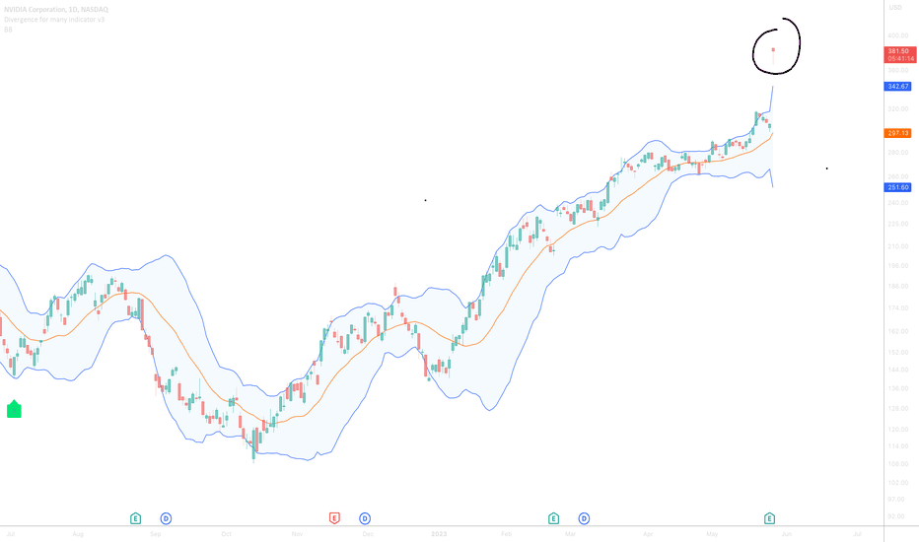This screenshot has height=542, width=919.
Task: Click the blue 342.67 upper band label
Action: [x=897, y=86]
